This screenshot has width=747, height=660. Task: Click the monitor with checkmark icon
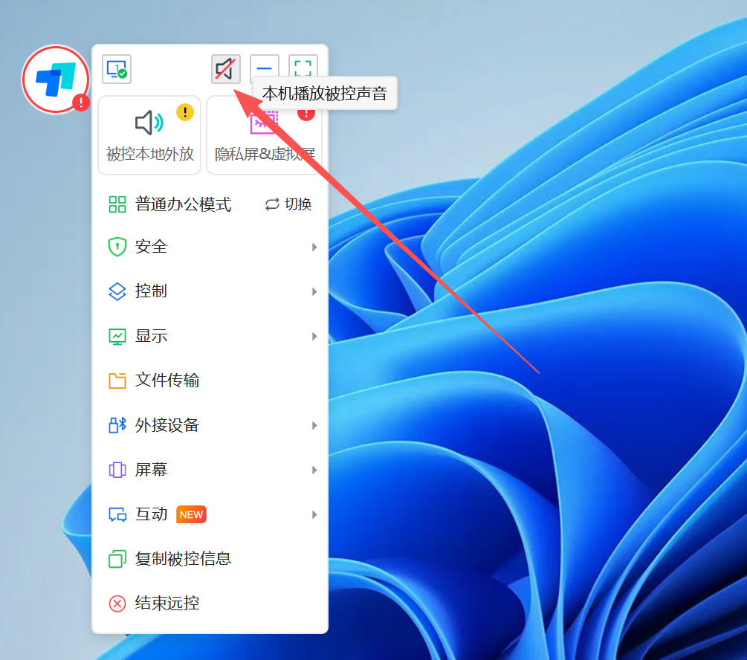click(x=117, y=69)
